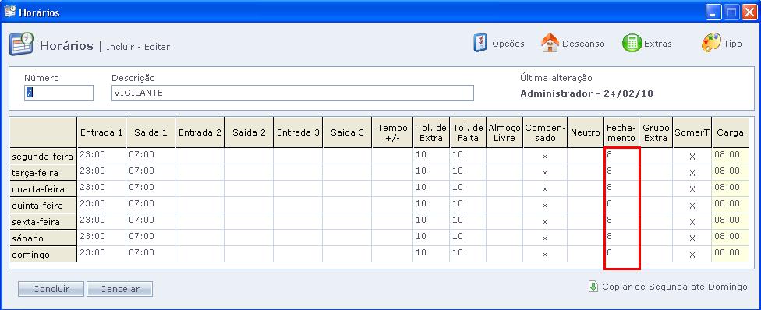Screen dimensions: 761x310
Task: Select Fechamento cell for sábado
Action: [621, 238]
